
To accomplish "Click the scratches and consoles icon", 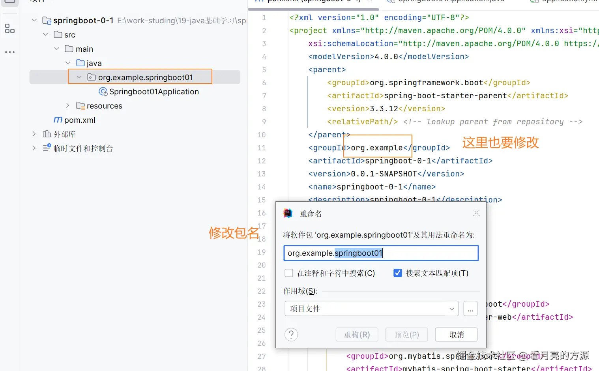I will [47, 148].
